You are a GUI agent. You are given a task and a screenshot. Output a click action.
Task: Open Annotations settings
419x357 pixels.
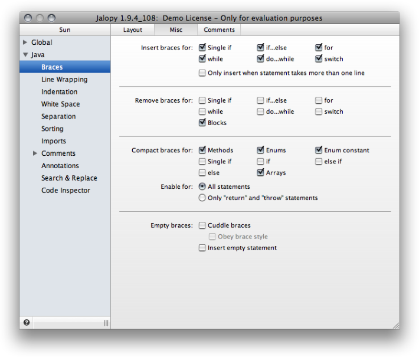pyautogui.click(x=60, y=166)
